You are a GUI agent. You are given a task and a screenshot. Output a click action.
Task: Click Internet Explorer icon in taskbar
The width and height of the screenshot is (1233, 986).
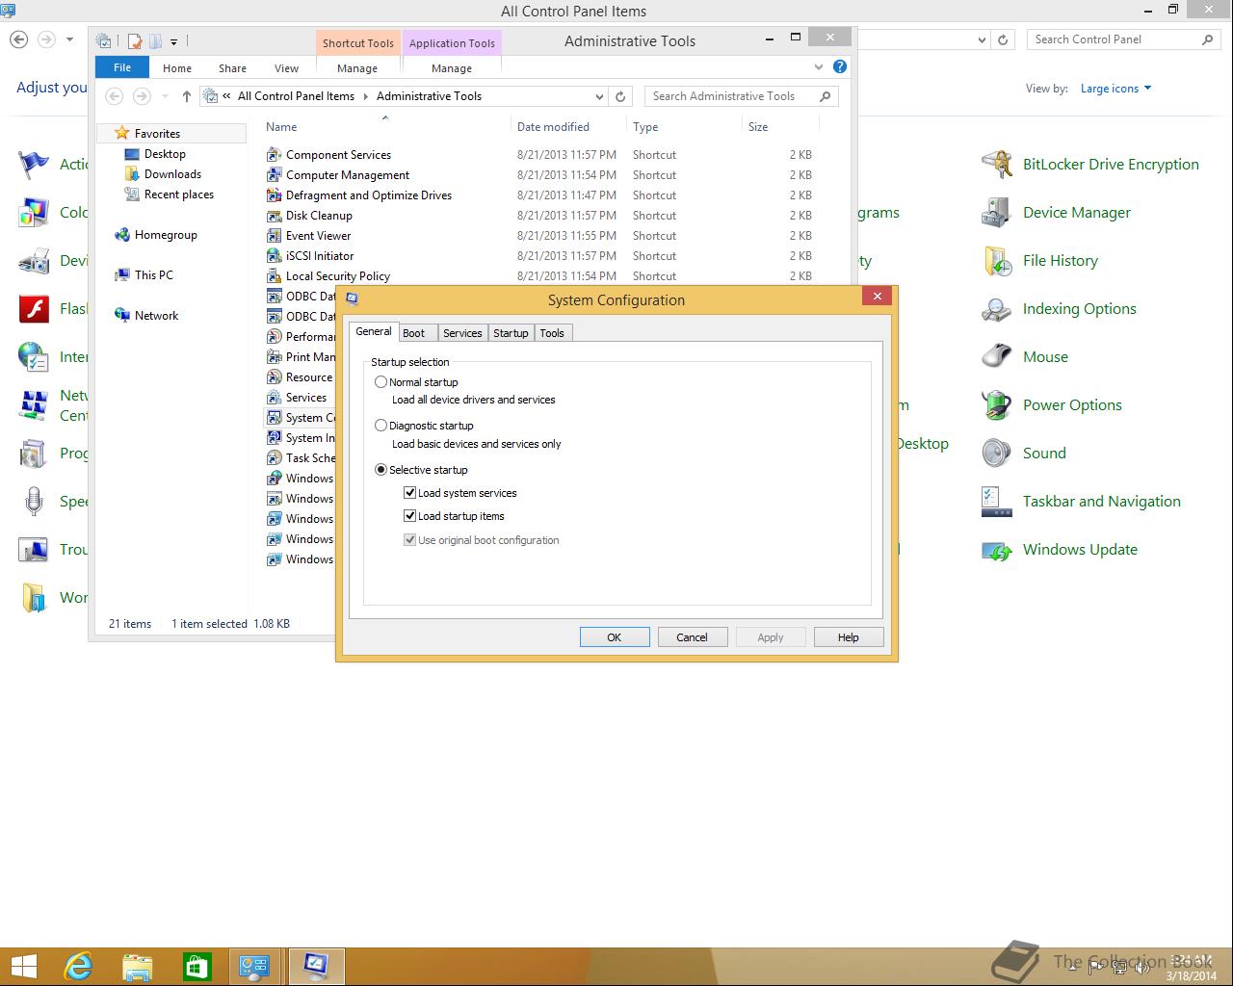click(78, 966)
